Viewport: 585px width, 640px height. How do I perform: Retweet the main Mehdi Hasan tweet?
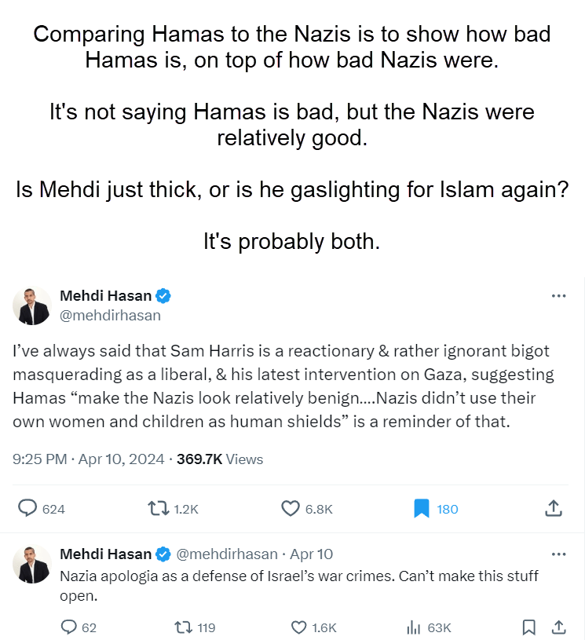[x=159, y=508]
